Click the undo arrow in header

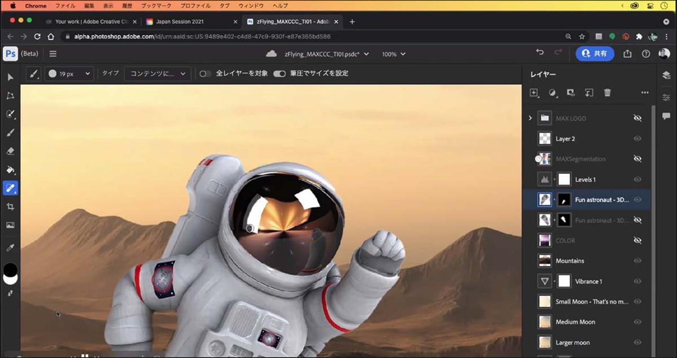pyautogui.click(x=539, y=53)
